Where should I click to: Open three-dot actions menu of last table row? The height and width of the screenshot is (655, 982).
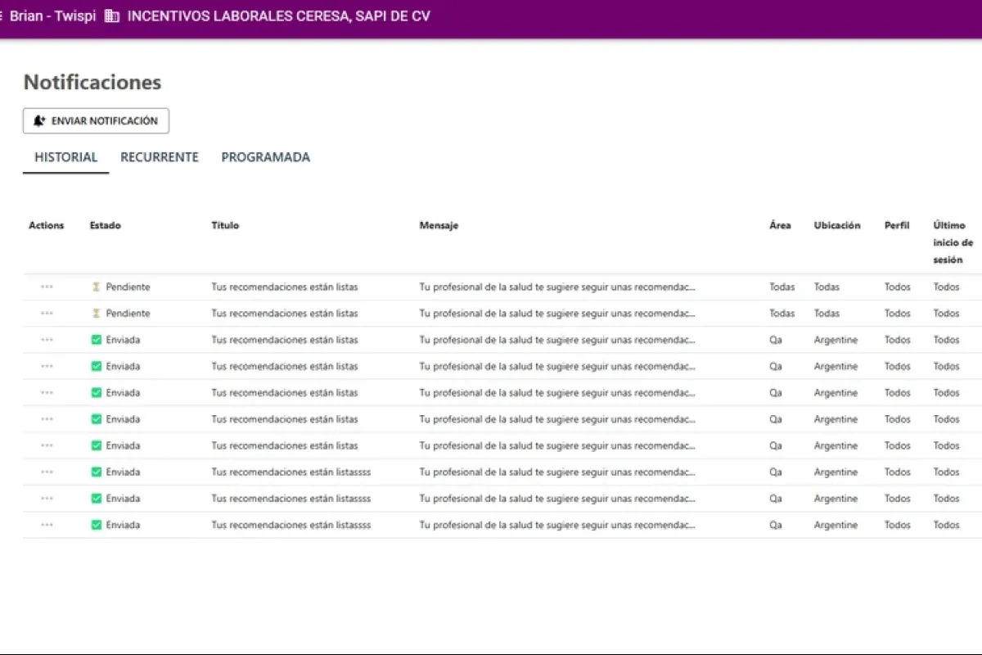[x=47, y=525]
